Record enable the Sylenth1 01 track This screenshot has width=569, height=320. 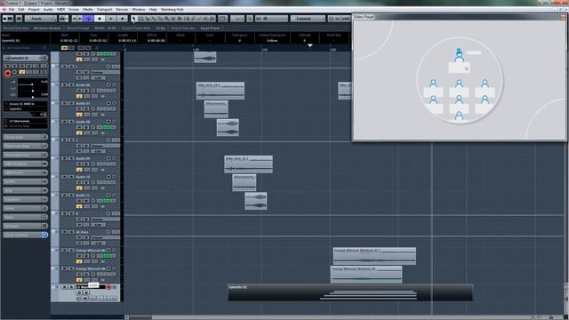click(x=108, y=287)
